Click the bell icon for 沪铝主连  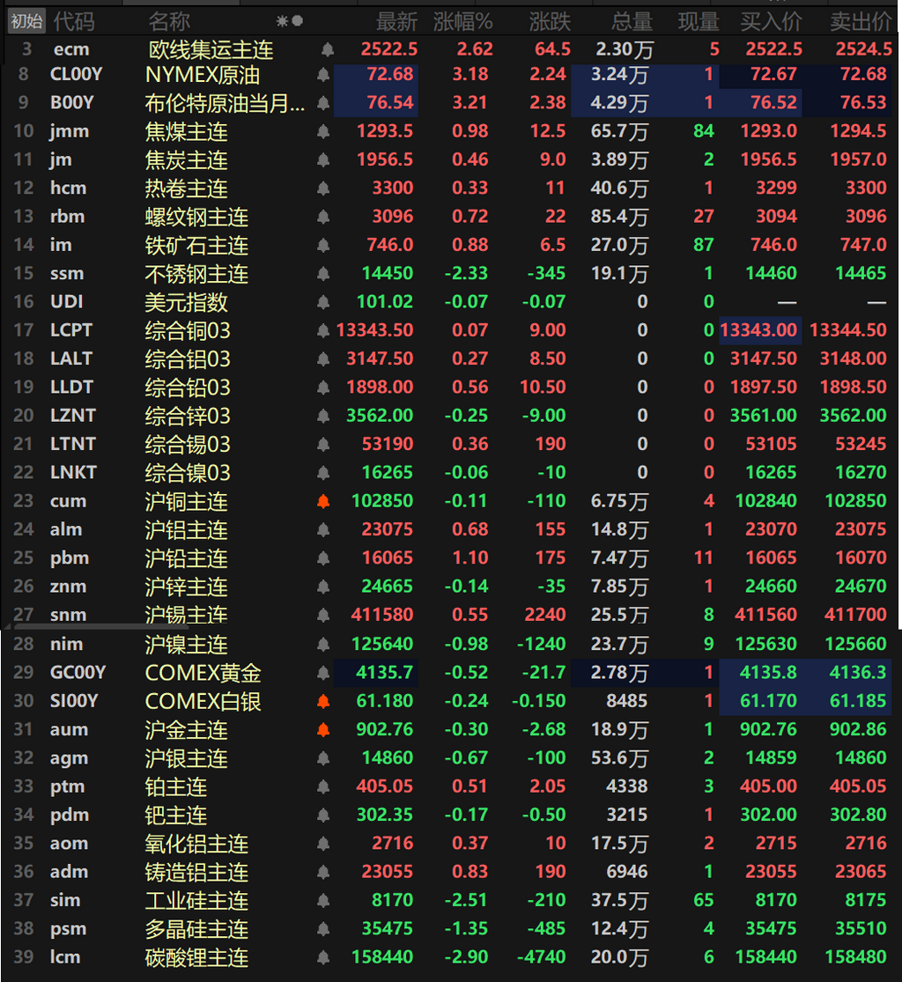323,530
